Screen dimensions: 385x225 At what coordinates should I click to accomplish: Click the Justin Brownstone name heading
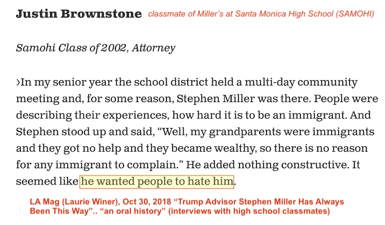[79, 14]
